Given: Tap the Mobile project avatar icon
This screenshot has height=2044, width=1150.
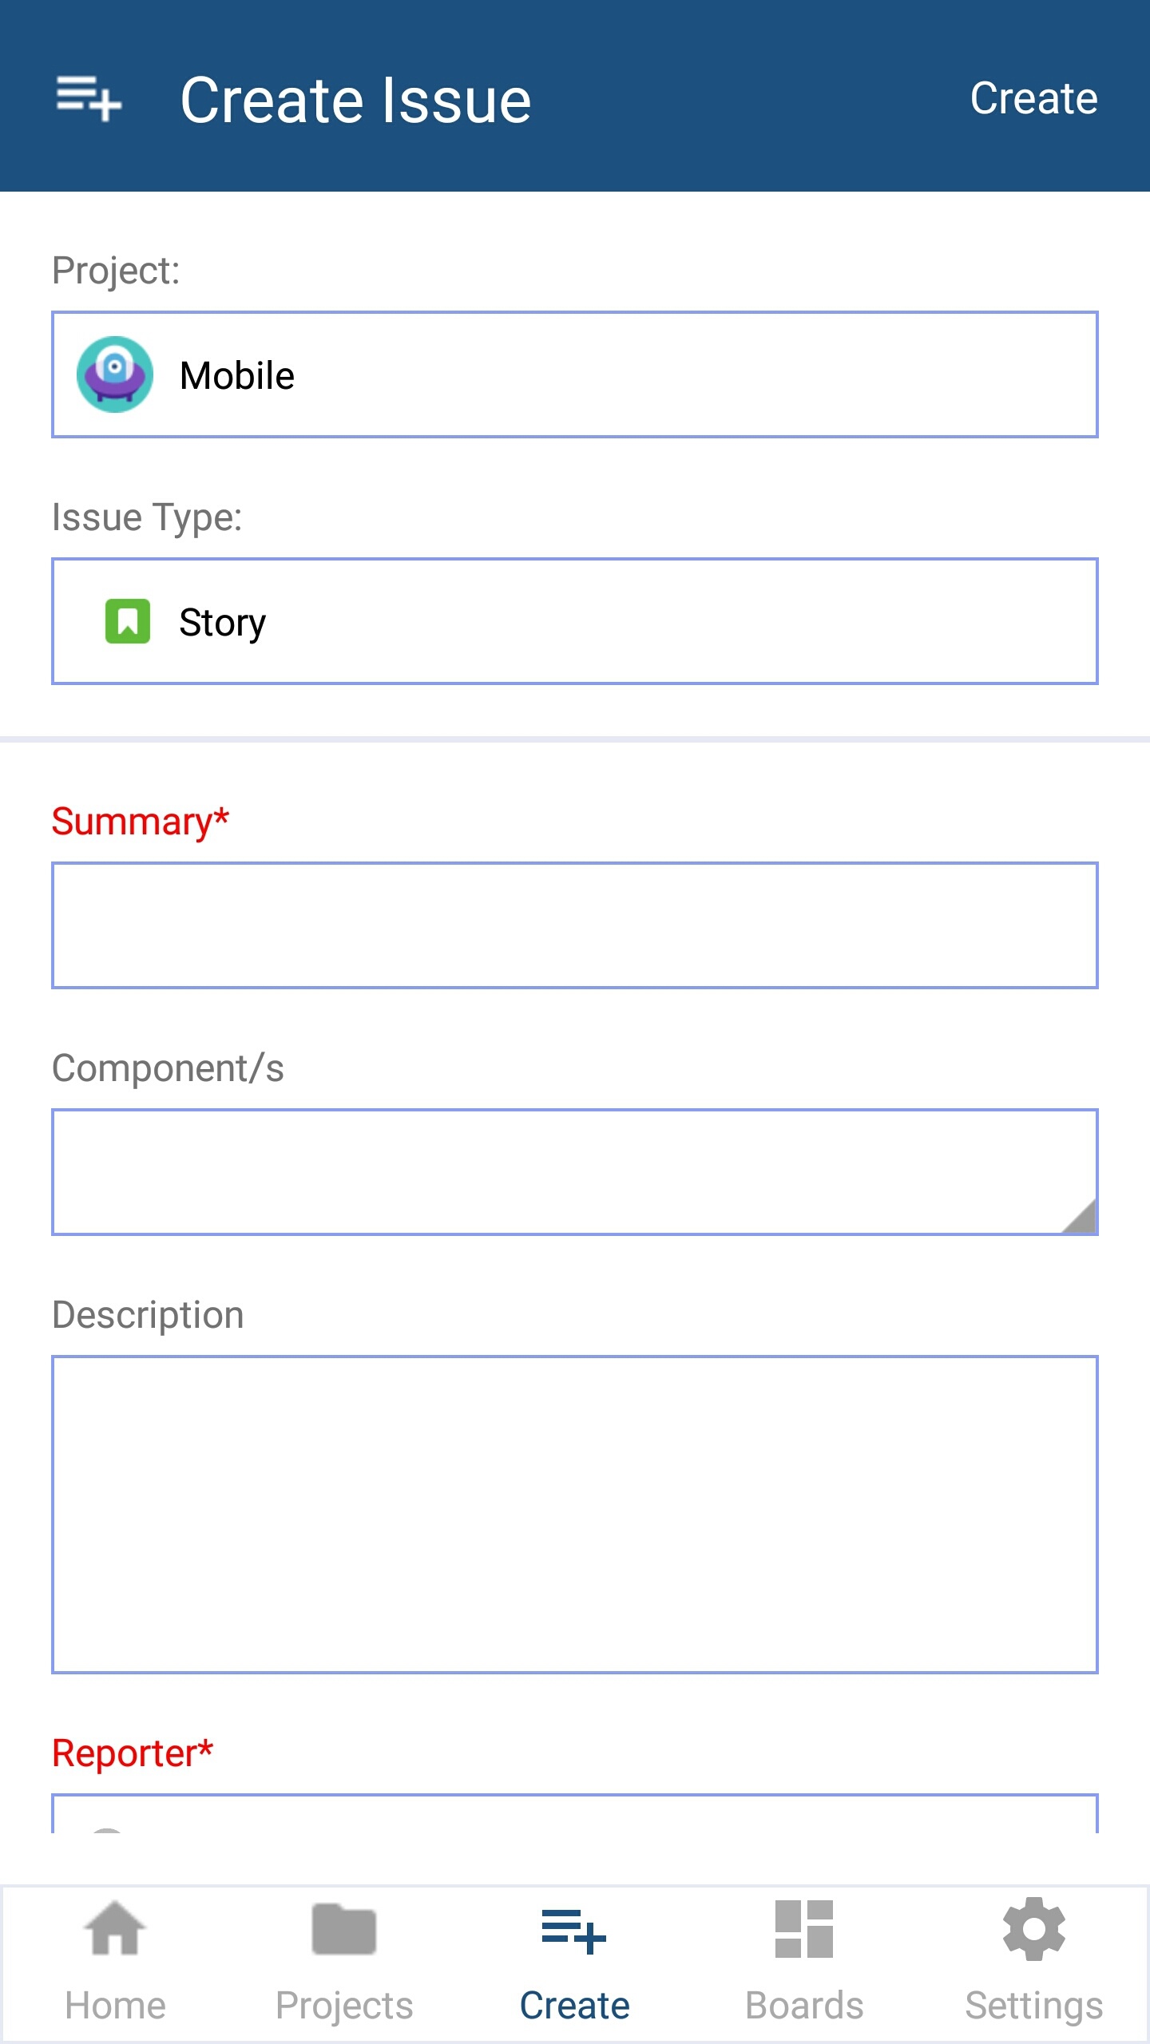Looking at the screenshot, I should pos(115,374).
